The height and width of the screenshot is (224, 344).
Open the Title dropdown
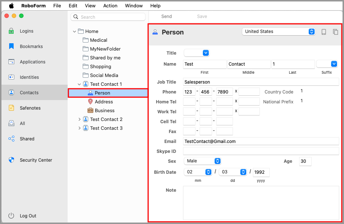pyautogui.click(x=197, y=53)
